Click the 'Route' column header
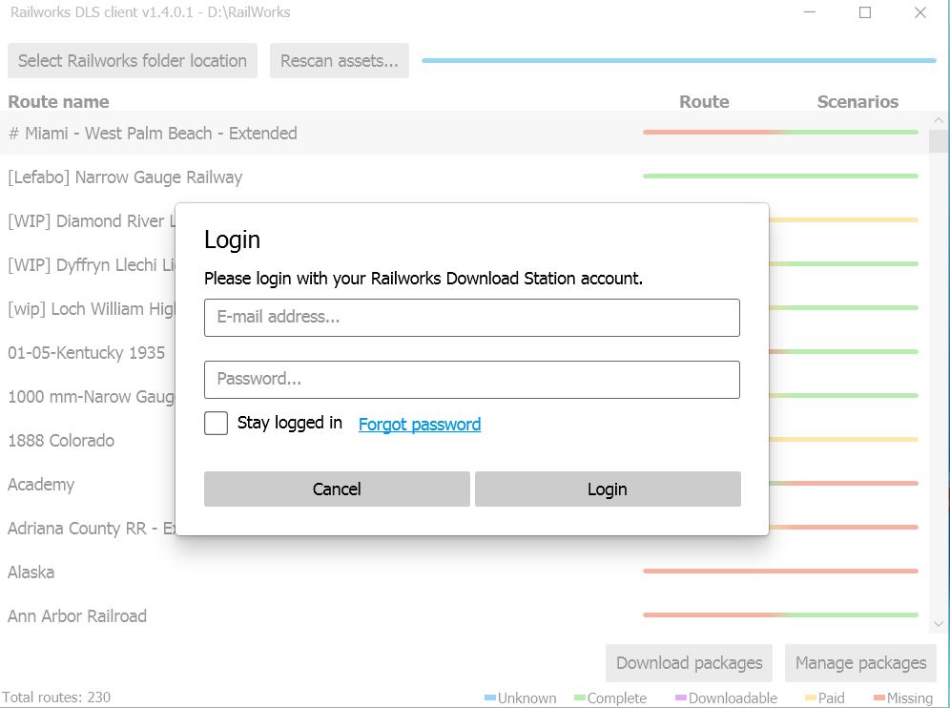 point(704,101)
